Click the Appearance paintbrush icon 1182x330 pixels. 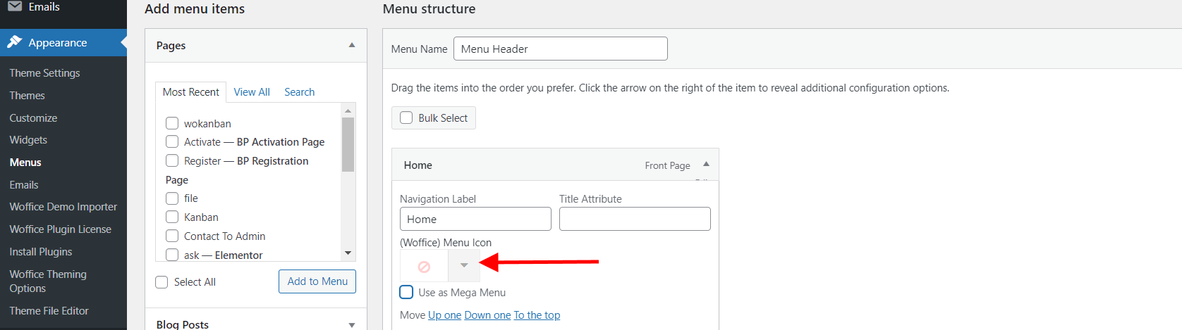tap(14, 42)
